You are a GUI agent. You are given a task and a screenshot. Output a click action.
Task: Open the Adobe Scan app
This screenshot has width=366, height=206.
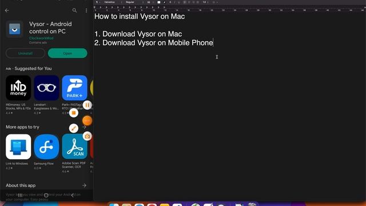(74, 146)
